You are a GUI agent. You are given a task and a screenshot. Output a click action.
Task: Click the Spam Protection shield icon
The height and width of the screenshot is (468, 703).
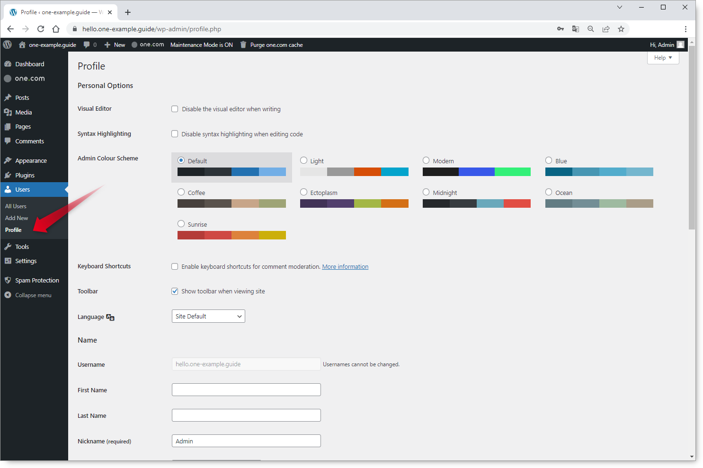click(9, 280)
